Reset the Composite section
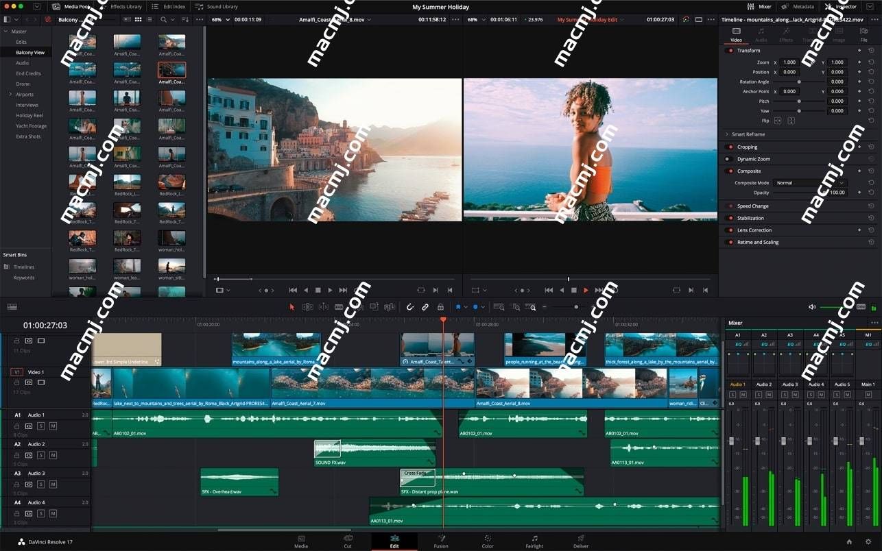This screenshot has height=551, width=882. click(871, 171)
